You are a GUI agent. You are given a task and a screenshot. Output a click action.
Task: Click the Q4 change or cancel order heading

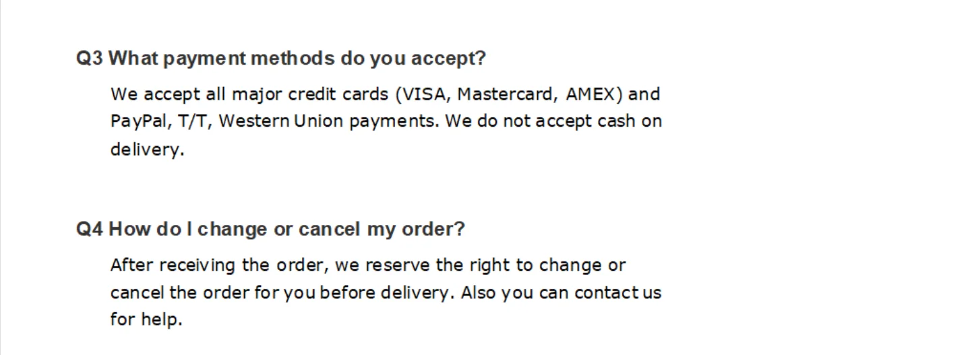click(270, 229)
